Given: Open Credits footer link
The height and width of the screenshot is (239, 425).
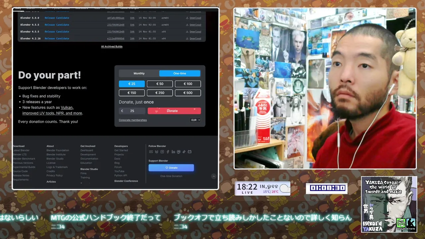Looking at the screenshot, I should click(x=50, y=171).
